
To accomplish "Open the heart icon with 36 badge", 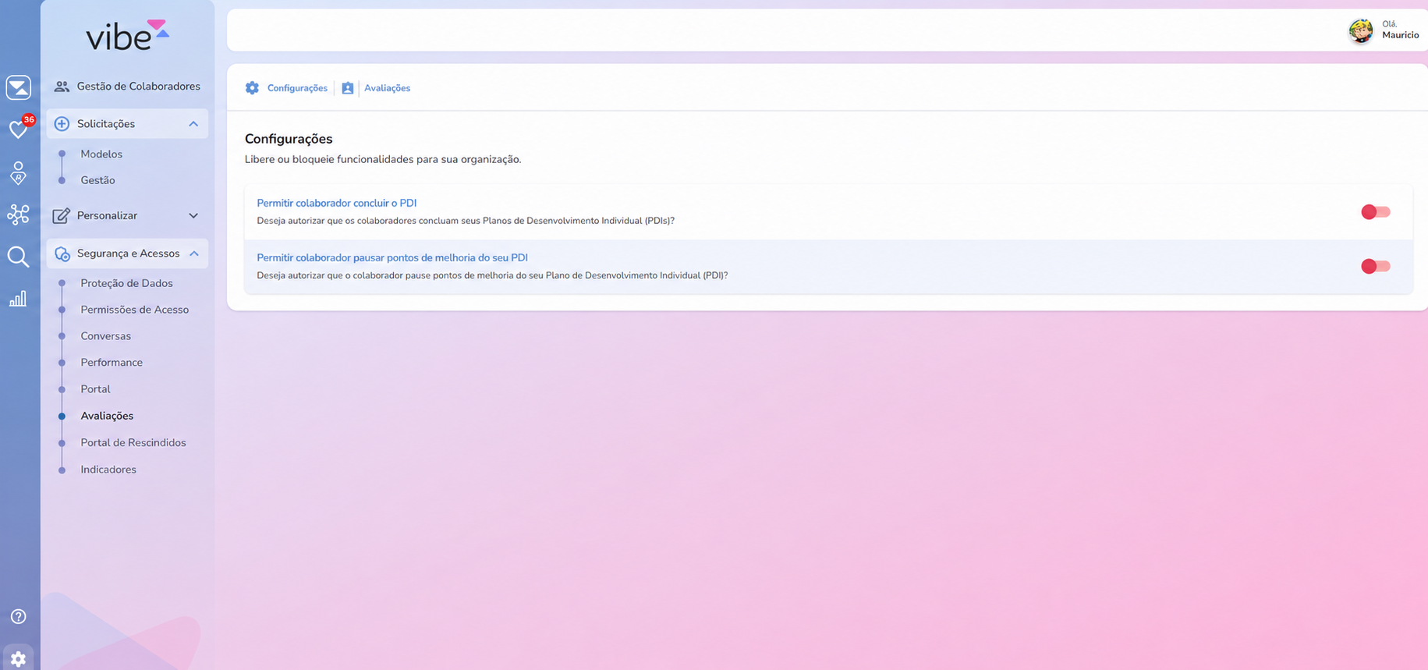I will click(x=19, y=129).
